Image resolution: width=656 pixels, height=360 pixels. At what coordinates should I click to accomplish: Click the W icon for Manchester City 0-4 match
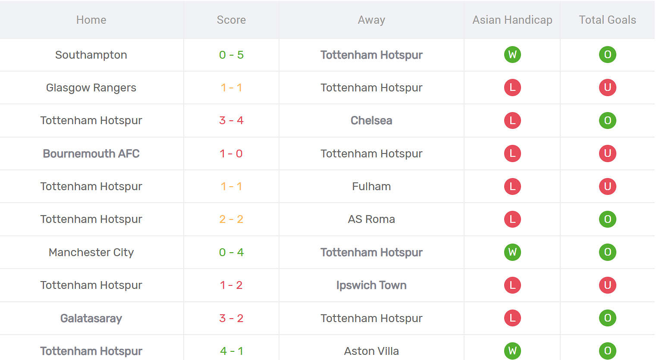512,252
